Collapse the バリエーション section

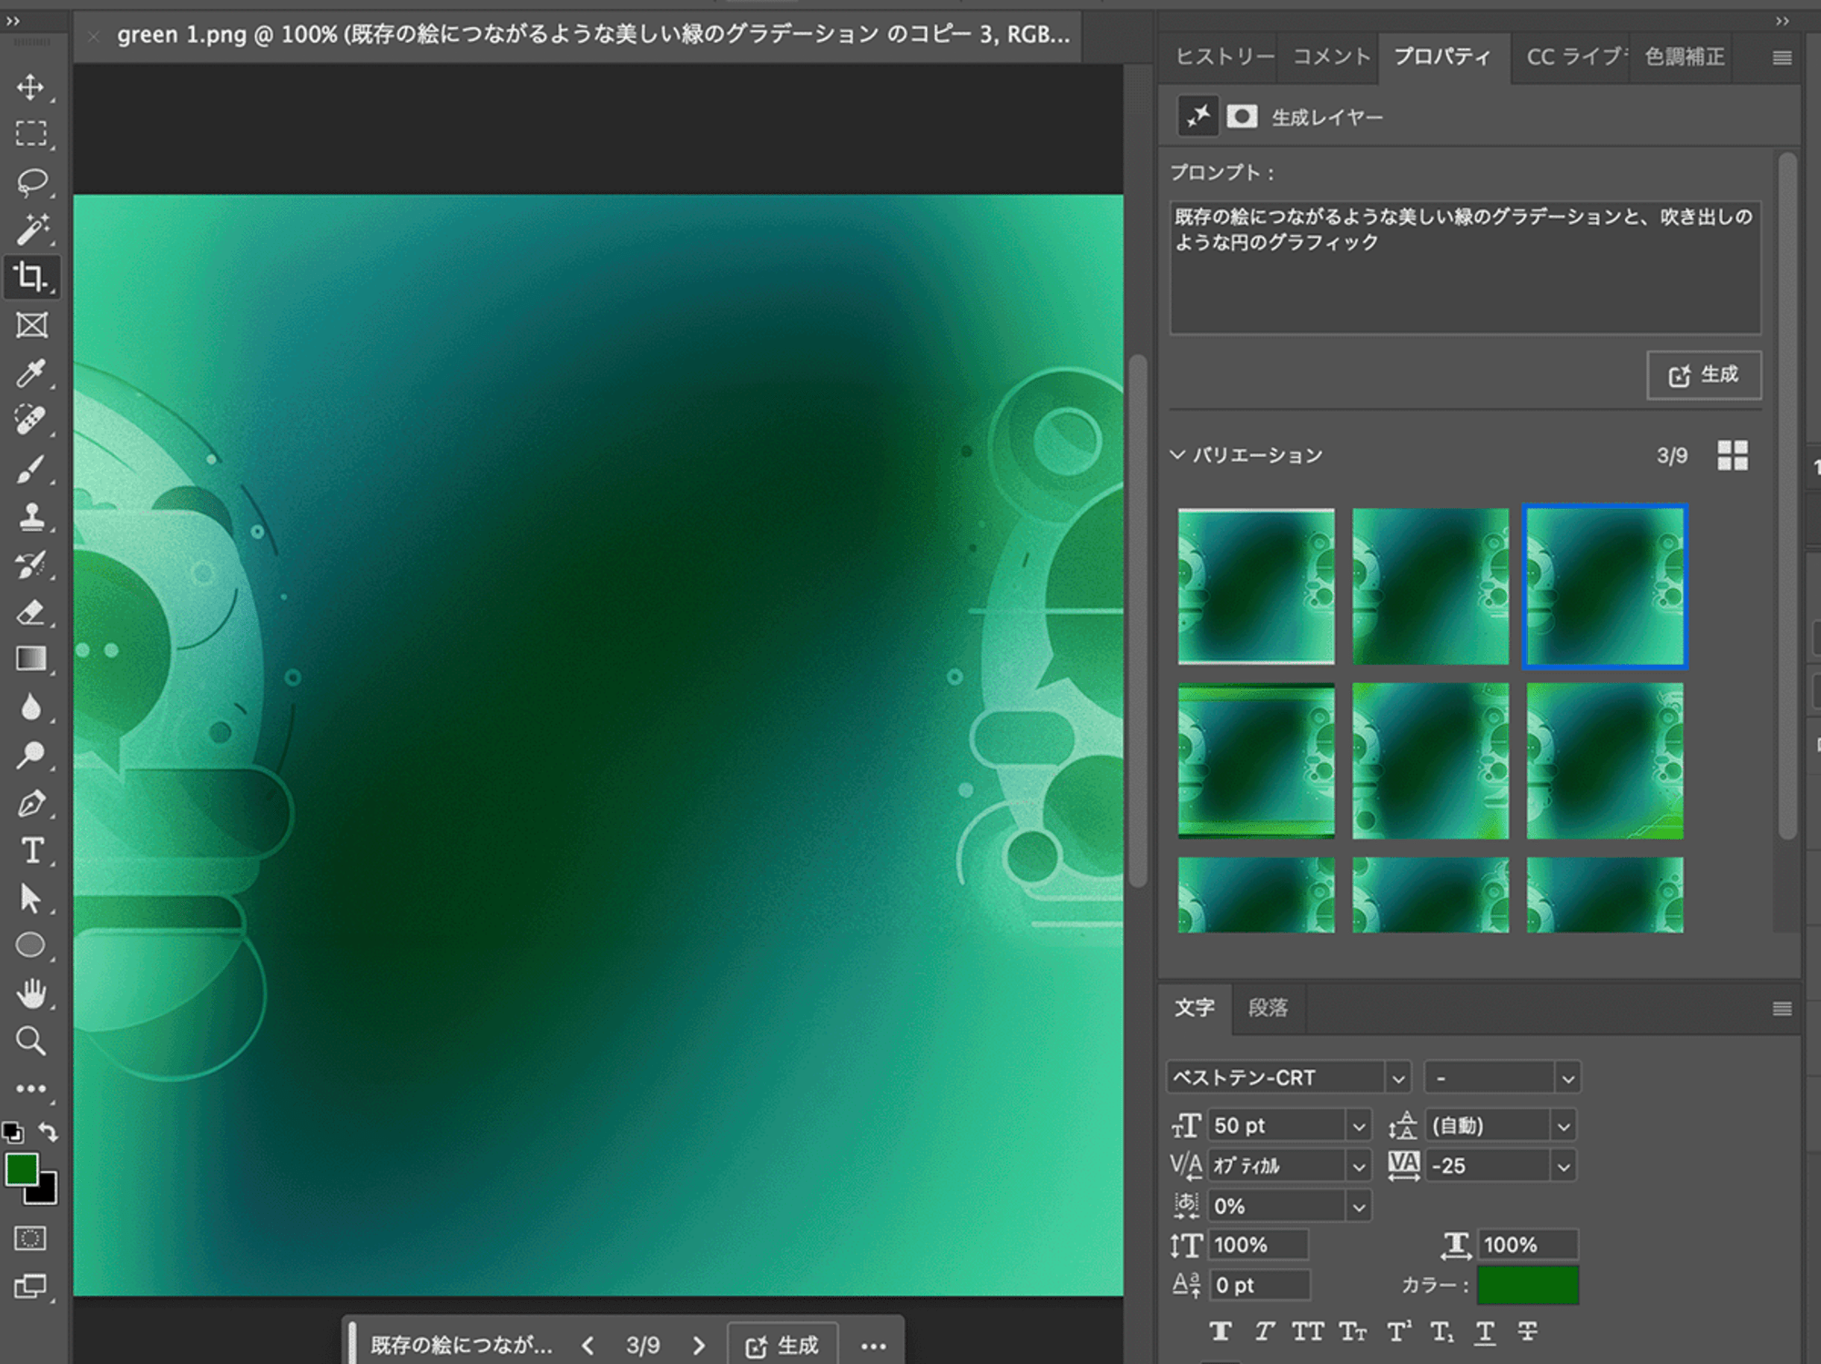click(1177, 454)
